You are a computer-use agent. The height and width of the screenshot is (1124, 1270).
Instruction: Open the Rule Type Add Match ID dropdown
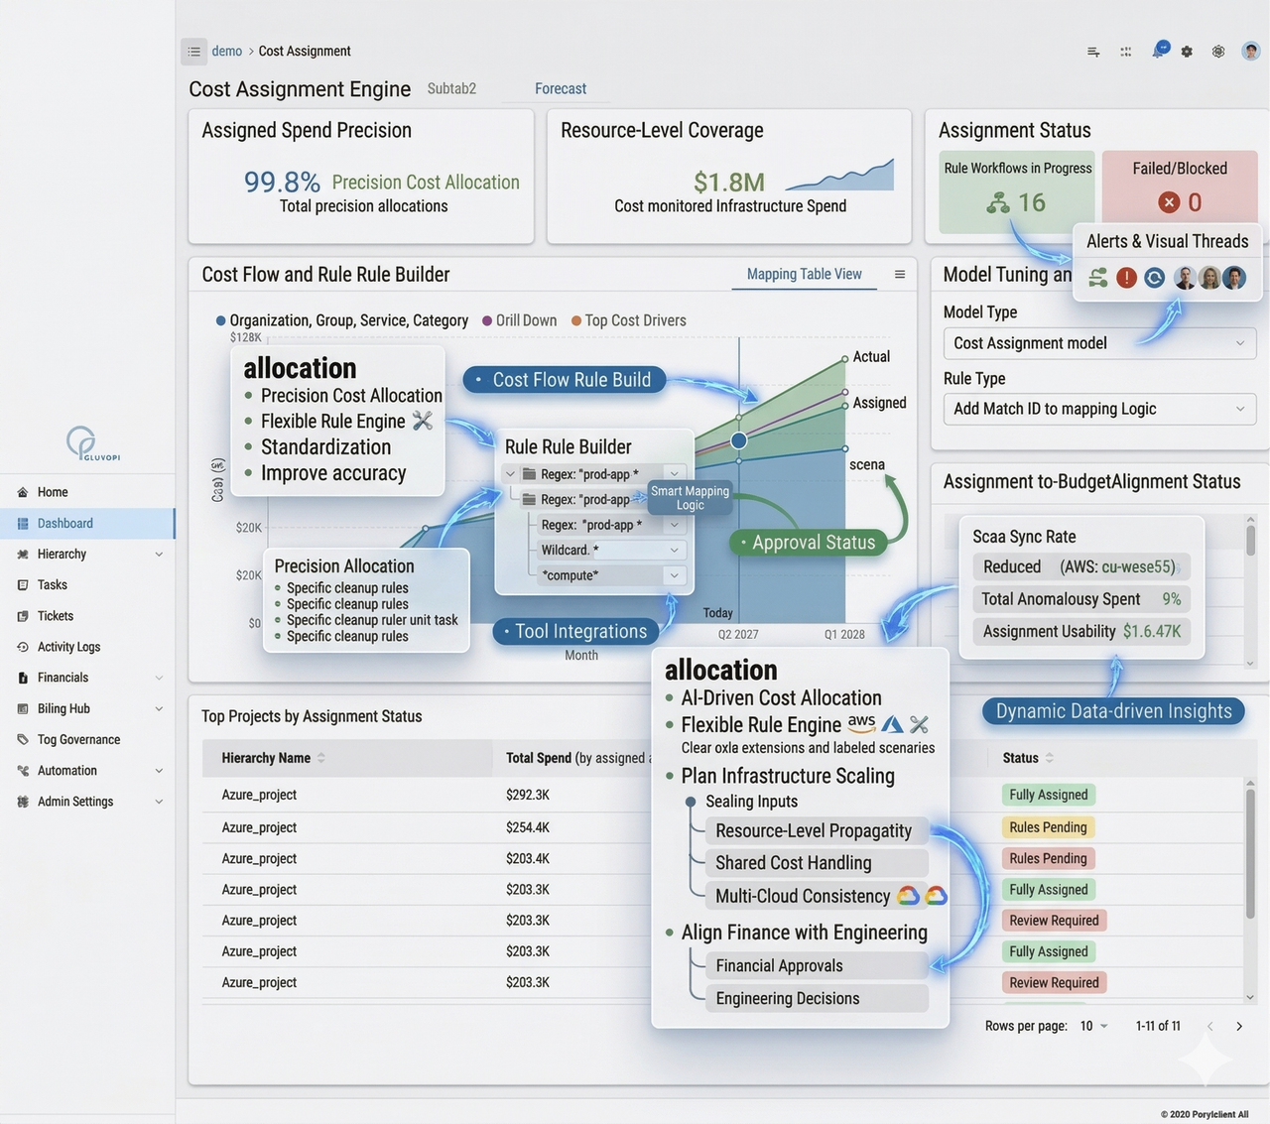[x=1099, y=409]
